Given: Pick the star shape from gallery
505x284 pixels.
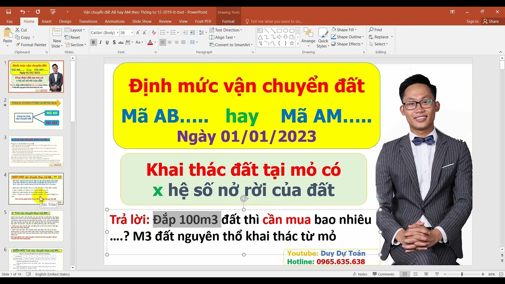Looking at the screenshot, I should [x=292, y=43].
